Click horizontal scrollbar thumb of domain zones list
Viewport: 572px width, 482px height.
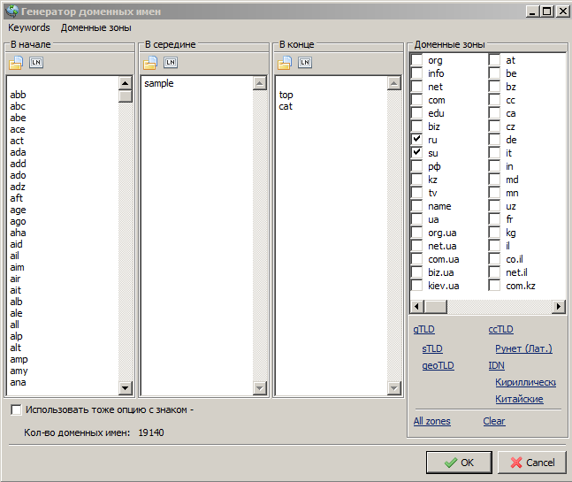[436, 307]
